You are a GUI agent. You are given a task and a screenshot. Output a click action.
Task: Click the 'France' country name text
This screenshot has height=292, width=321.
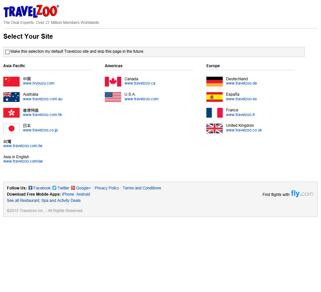tap(232, 110)
